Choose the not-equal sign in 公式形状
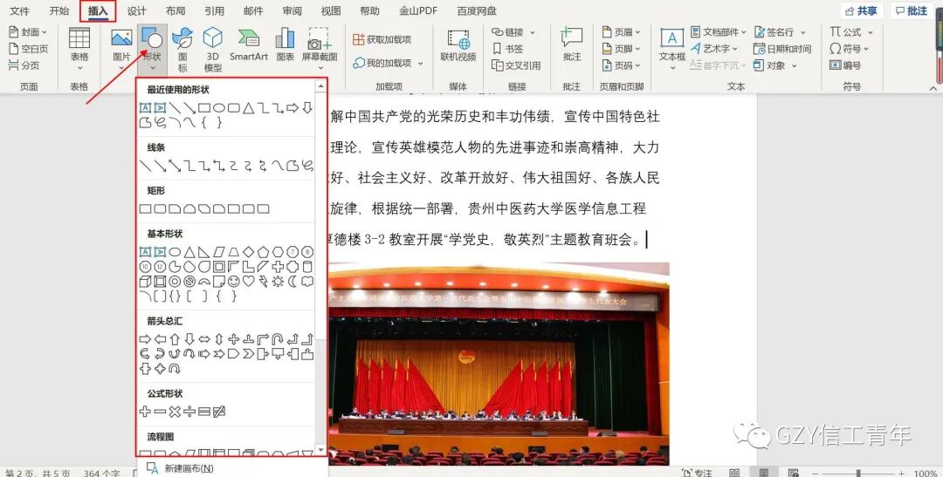This screenshot has width=943, height=477. 219,412
